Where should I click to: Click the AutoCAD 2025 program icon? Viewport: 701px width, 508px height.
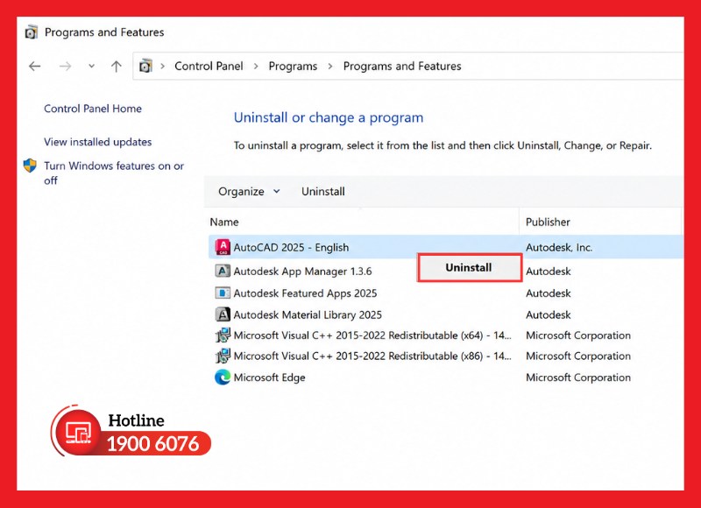pyautogui.click(x=223, y=247)
